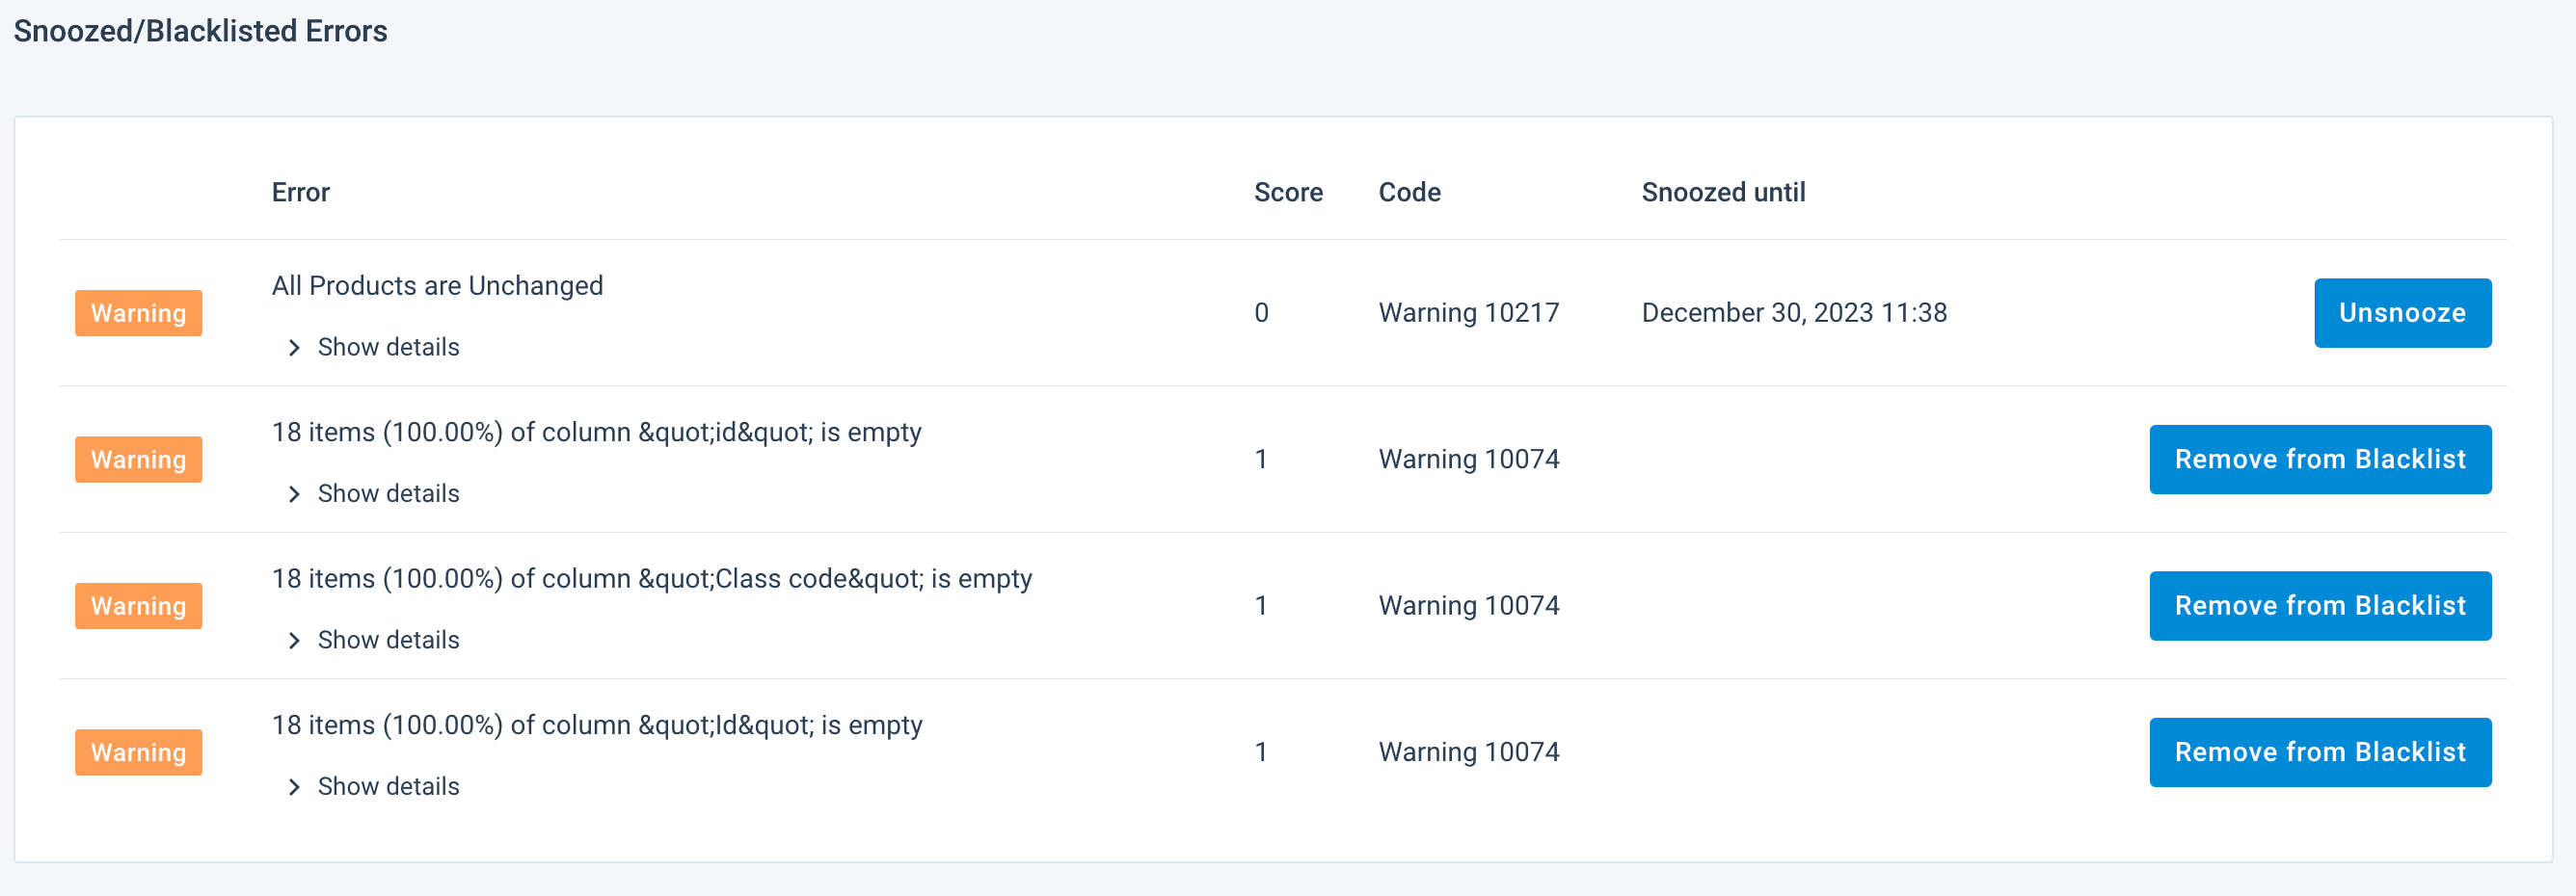
Task: Click the Score column header
Action: pyautogui.click(x=1287, y=192)
